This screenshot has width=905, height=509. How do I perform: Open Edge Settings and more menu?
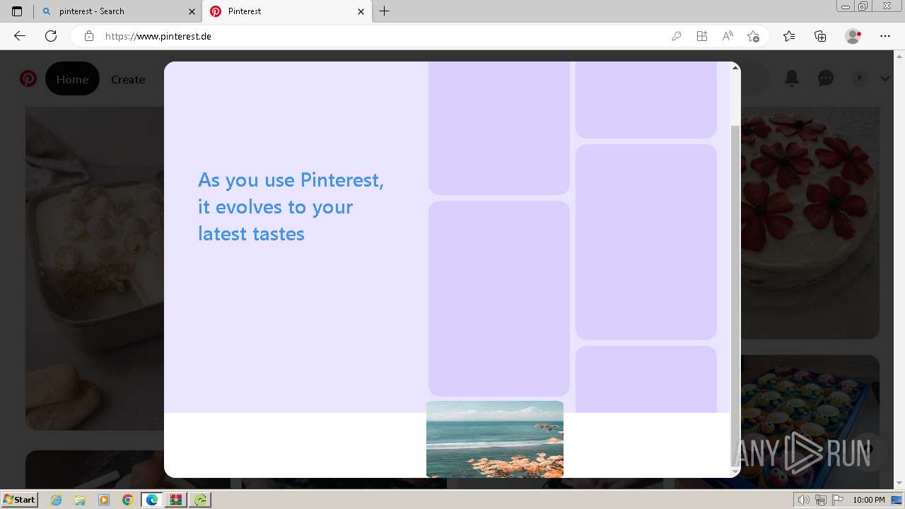(885, 36)
